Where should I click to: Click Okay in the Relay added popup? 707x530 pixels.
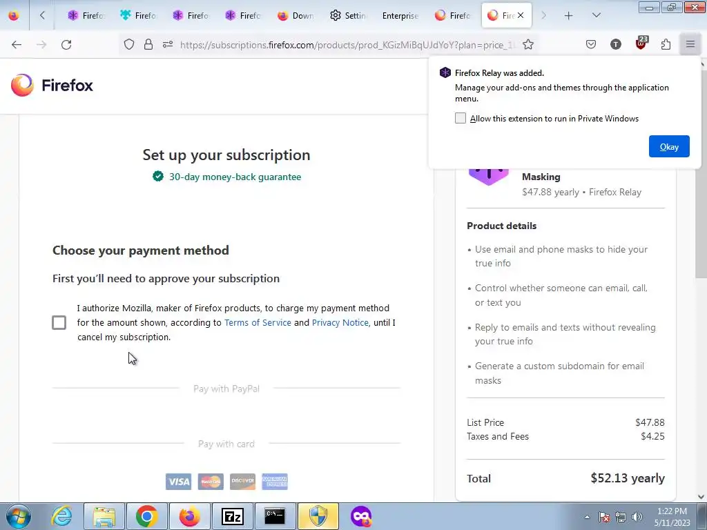coord(669,146)
